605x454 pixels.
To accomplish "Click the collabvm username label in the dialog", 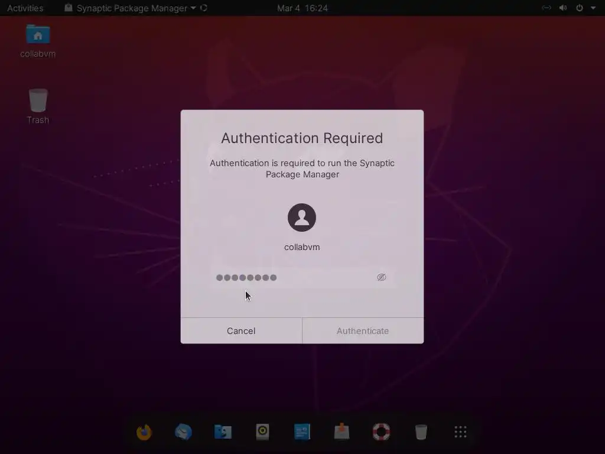I will point(302,247).
